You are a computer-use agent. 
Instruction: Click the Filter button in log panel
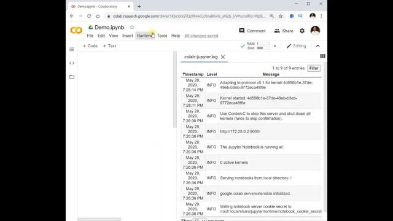[314, 68]
